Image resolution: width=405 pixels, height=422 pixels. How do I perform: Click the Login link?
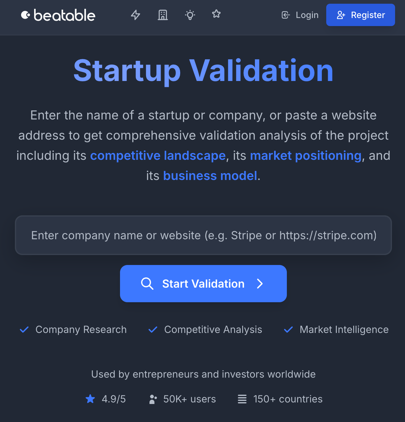(x=300, y=15)
